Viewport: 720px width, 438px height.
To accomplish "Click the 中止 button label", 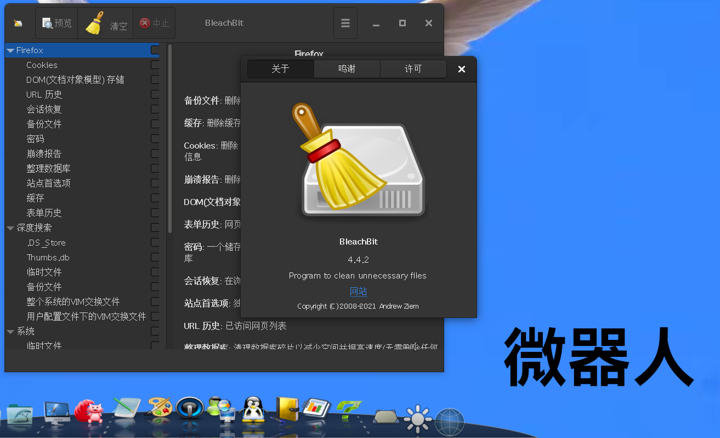I will coord(161,23).
